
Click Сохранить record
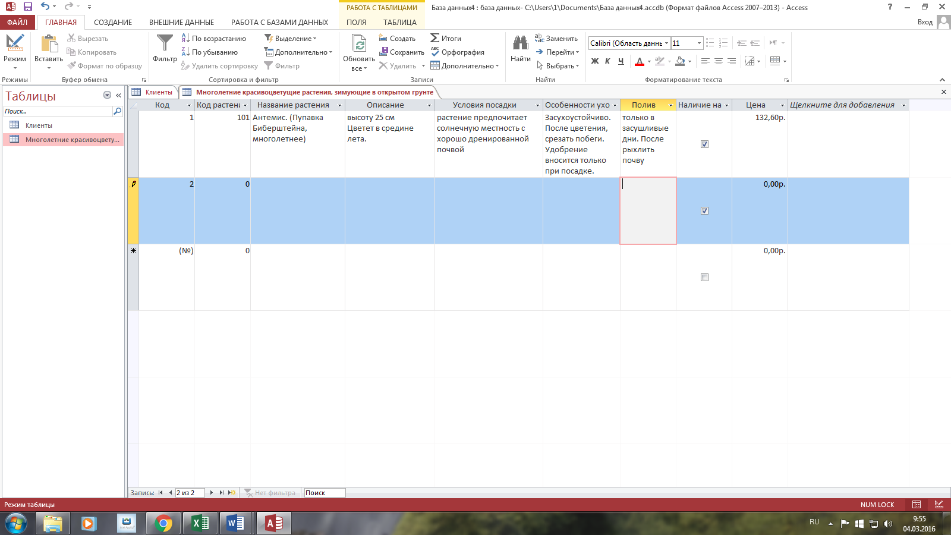tap(402, 52)
